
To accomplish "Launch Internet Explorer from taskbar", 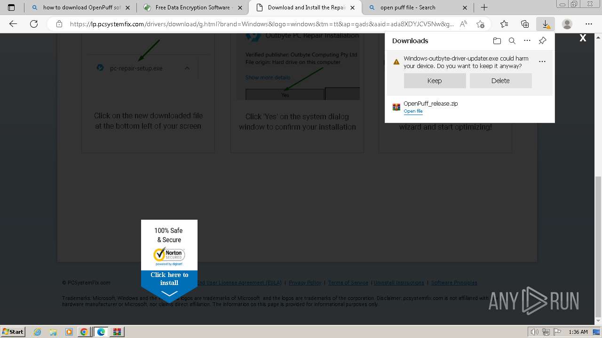I will pyautogui.click(x=38, y=332).
